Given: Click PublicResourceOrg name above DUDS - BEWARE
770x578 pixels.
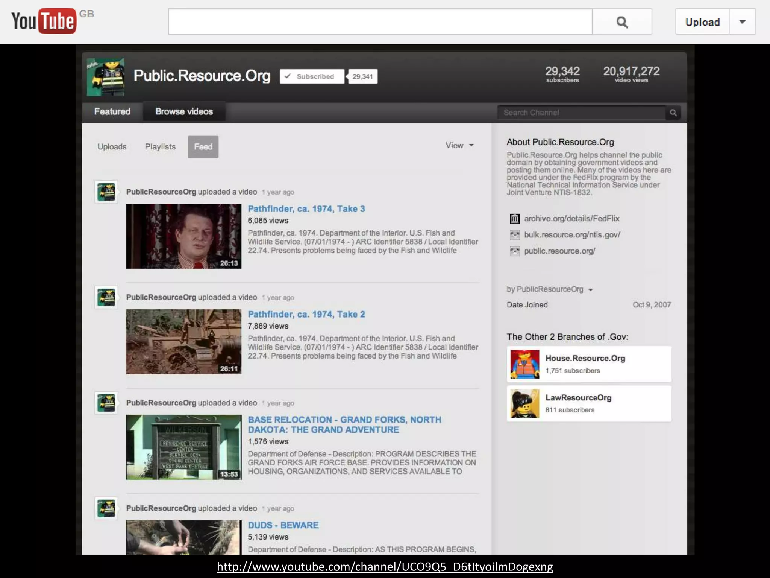Looking at the screenshot, I should [161, 508].
